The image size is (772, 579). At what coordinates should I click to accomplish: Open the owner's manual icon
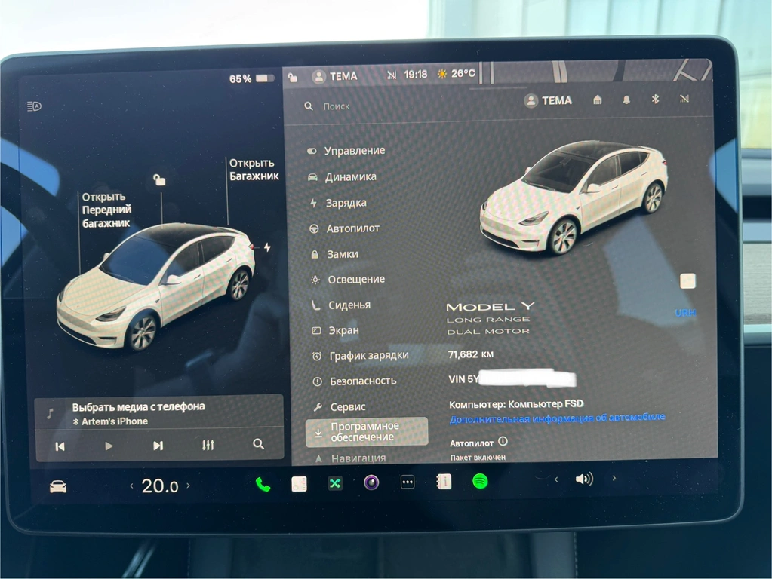pyautogui.click(x=444, y=482)
